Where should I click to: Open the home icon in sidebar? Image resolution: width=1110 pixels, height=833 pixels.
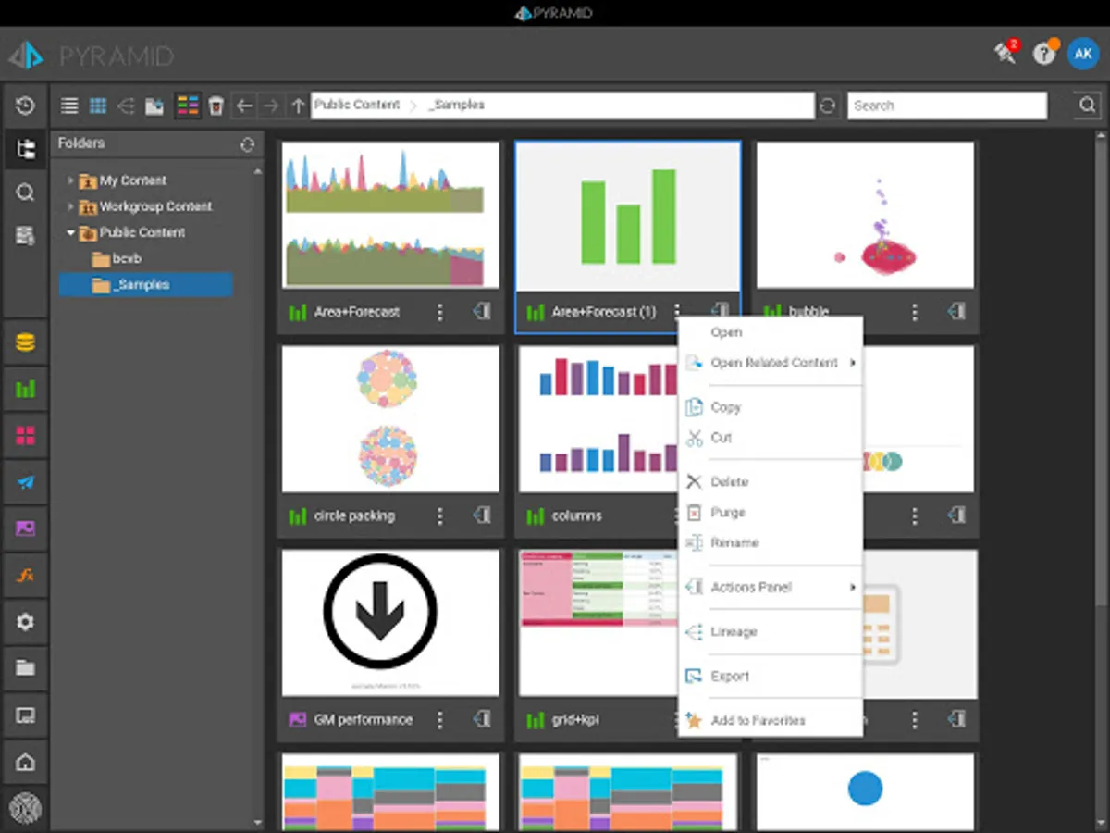pos(25,763)
